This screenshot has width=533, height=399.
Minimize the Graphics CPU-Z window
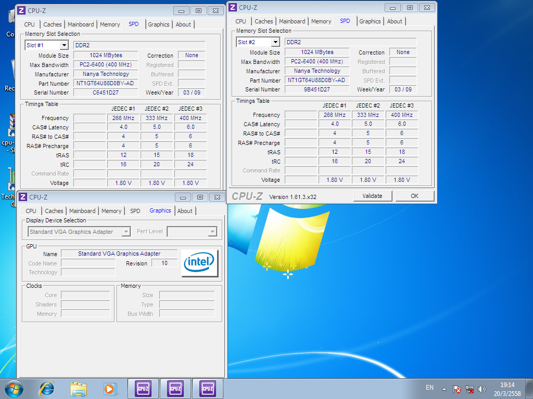[183, 197]
